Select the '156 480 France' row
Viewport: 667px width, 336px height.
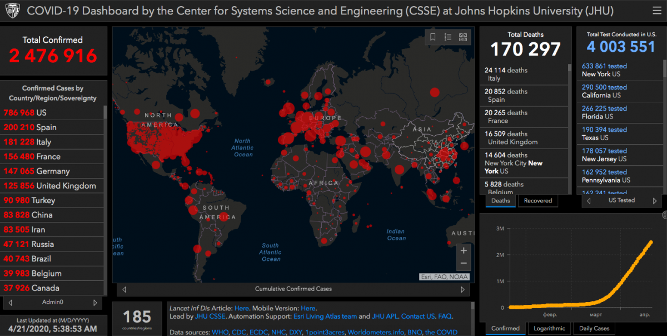tap(53, 156)
